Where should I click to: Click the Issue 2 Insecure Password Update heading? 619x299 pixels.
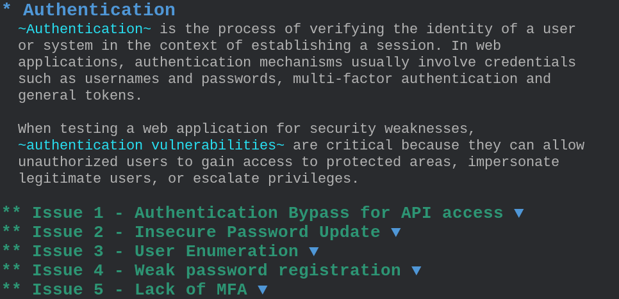206,233
